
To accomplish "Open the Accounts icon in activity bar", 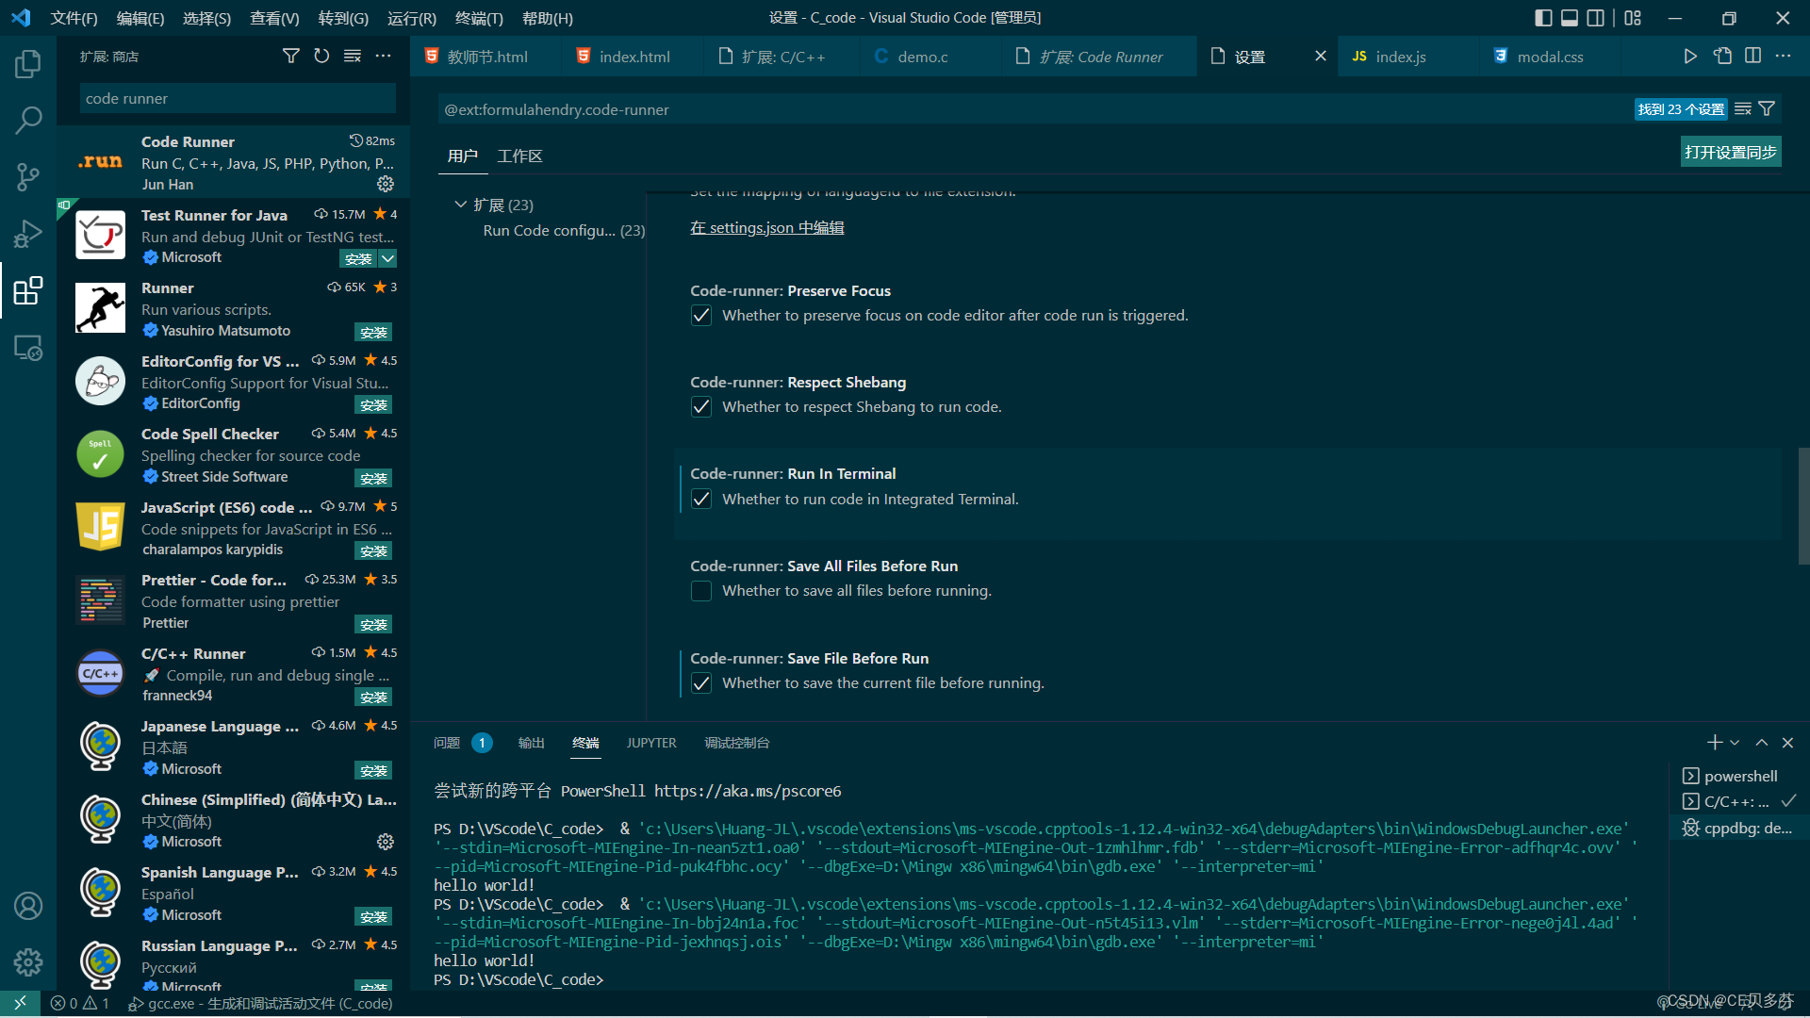I will [28, 906].
